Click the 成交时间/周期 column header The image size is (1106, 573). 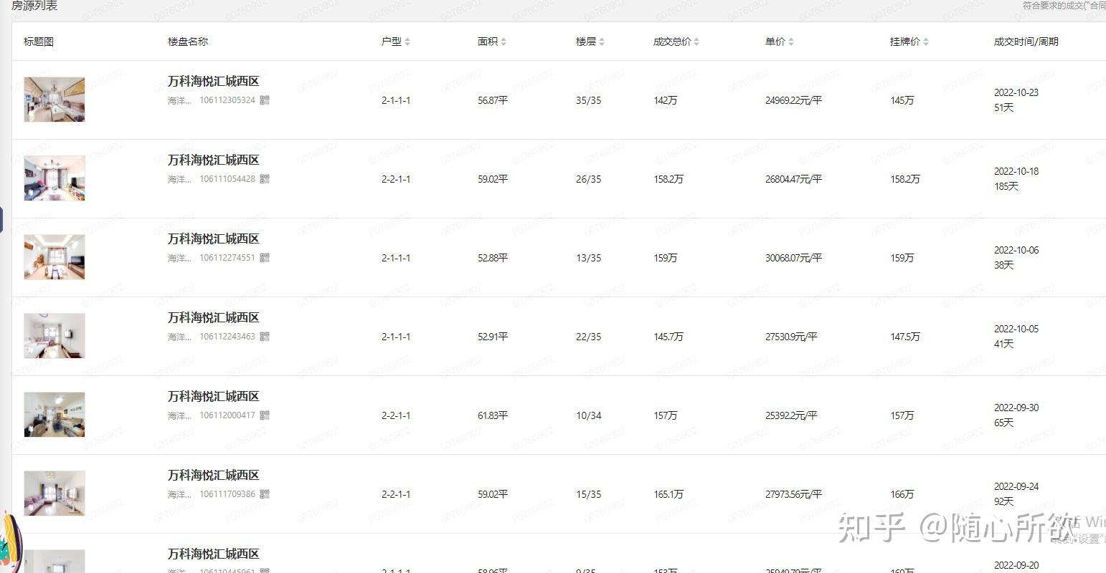pos(1026,42)
